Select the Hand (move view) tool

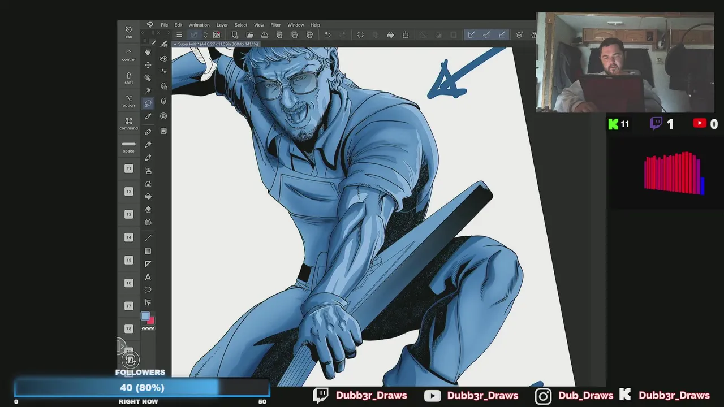[148, 52]
